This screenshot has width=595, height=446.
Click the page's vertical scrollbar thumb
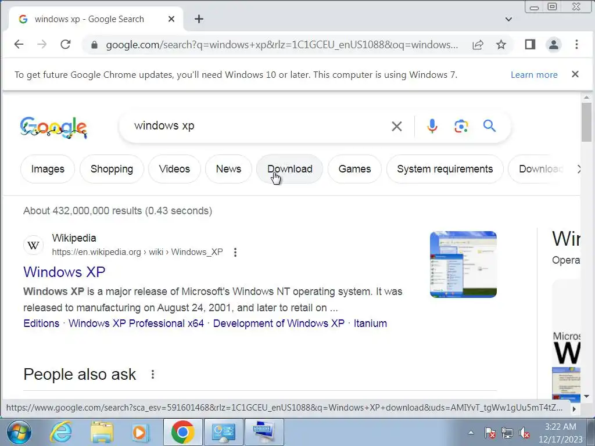tap(586, 121)
